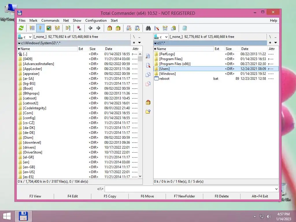Select the Full details view icon
This screenshot has height=222, width=296.
pyautogui.click(x=40, y=28)
